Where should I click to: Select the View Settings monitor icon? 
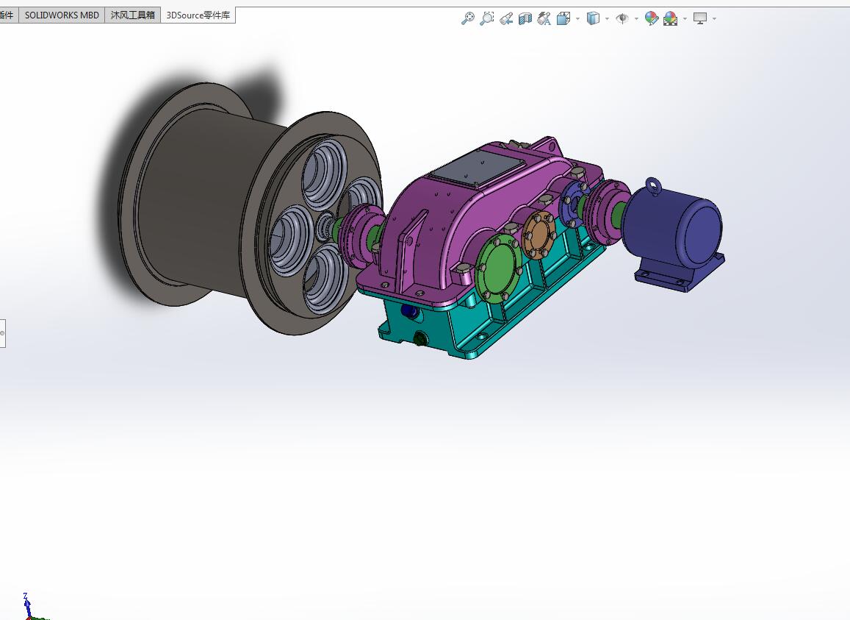click(702, 18)
